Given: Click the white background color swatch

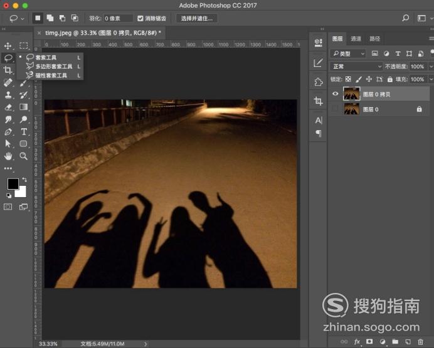Looking at the screenshot, I should point(22,193).
